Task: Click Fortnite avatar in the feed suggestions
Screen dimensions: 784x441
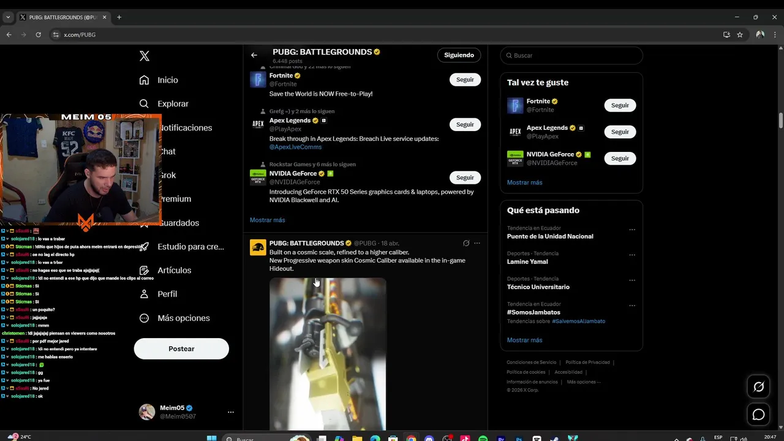Action: click(258, 80)
